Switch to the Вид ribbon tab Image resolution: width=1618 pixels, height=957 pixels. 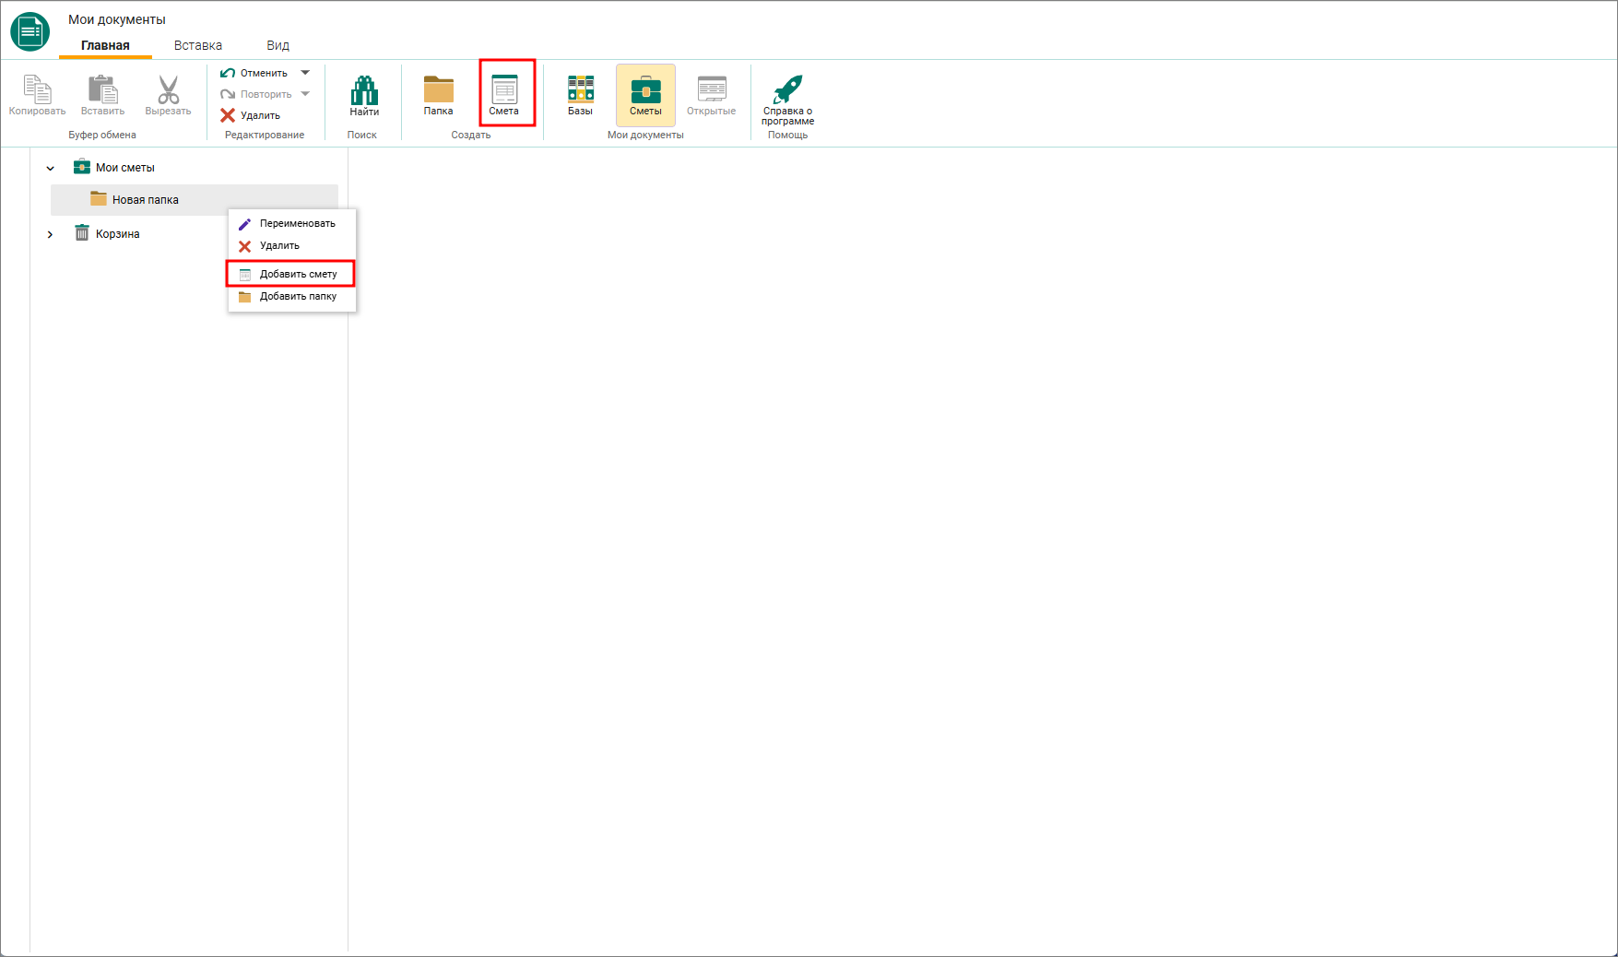[278, 45]
